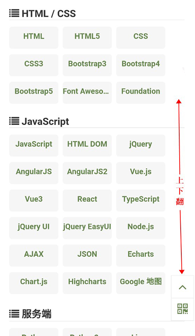Open the Echarts tutorial
Viewport: 195px width, 336px height.
(141, 255)
